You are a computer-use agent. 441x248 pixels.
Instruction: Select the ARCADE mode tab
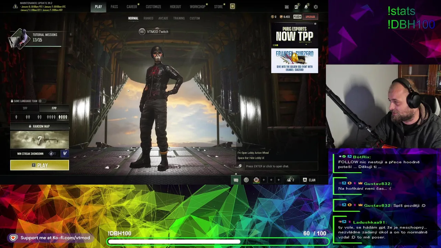(163, 18)
